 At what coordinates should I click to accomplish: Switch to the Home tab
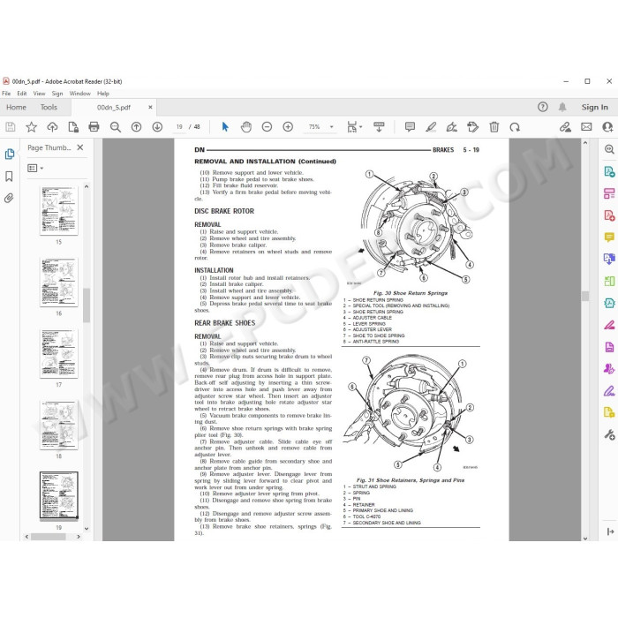coord(16,107)
